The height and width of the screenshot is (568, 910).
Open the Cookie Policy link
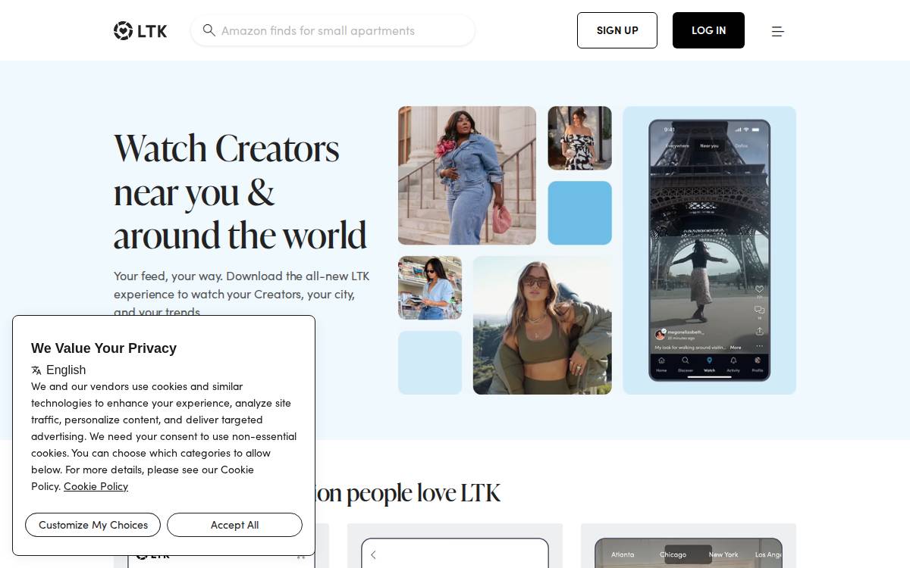(96, 486)
